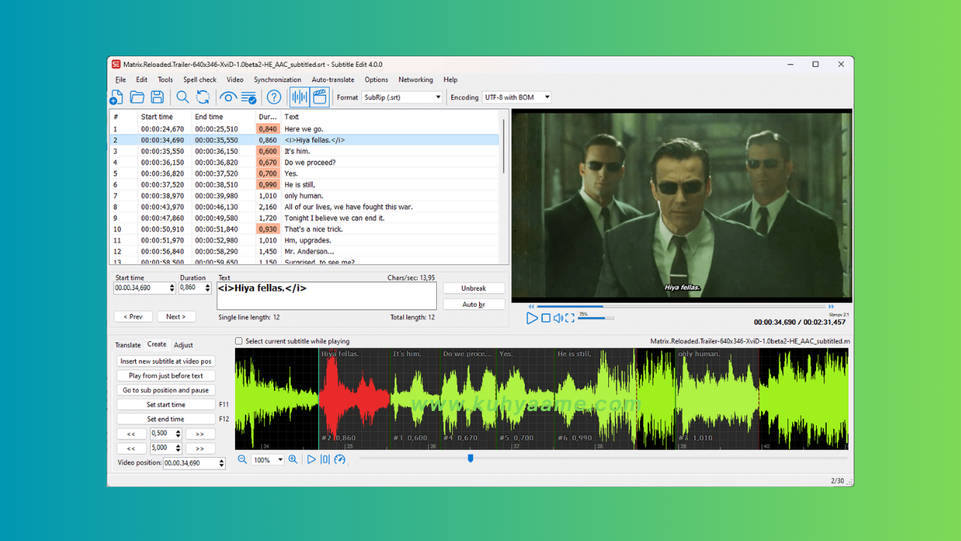
Task: Click Insert new subtitle at video pos
Action: point(166,361)
